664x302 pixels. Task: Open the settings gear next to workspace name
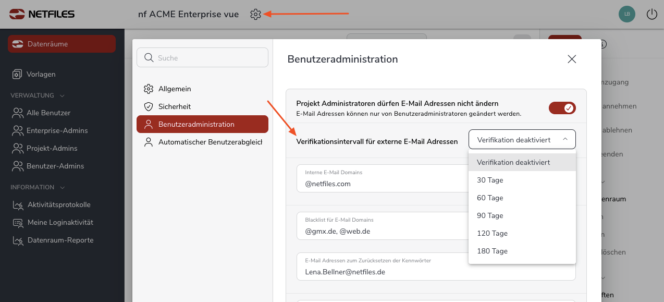coord(255,15)
